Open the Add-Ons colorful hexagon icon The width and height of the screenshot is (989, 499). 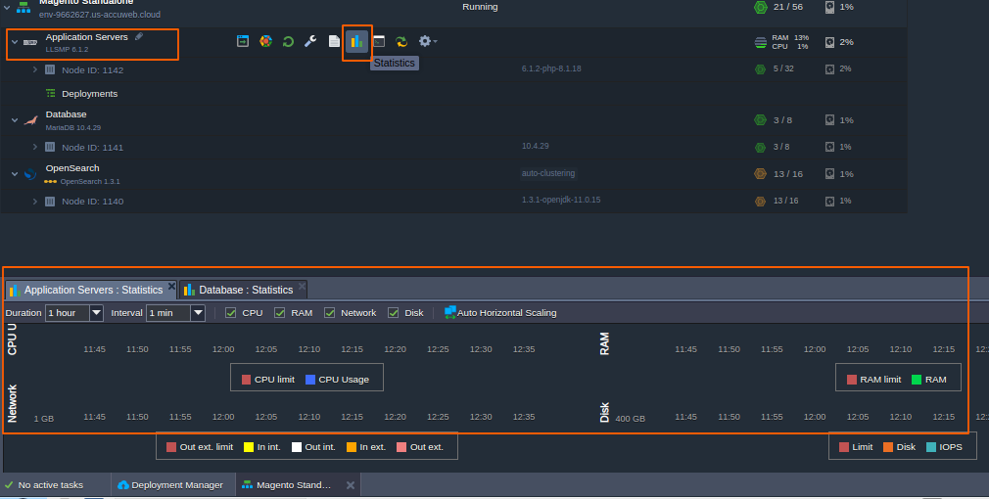[x=265, y=41]
